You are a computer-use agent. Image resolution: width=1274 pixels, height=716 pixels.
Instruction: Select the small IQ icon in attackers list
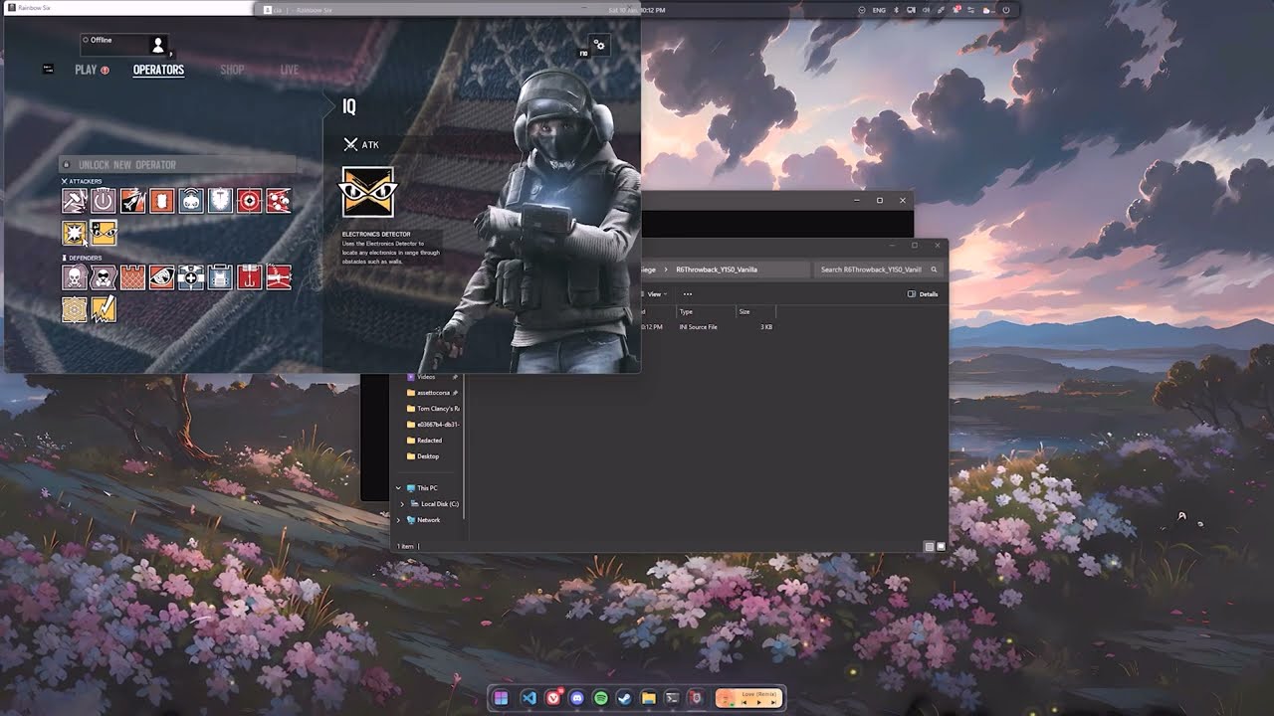click(104, 233)
